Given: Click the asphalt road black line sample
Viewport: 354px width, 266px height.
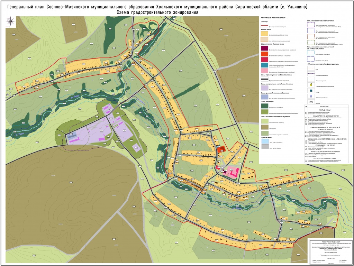Looking at the screenshot, I should pyautogui.click(x=265, y=79).
